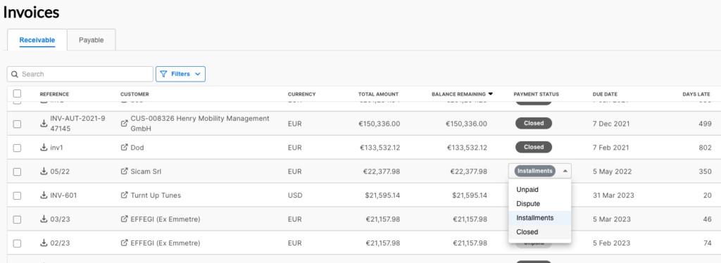721x263 pixels.
Task: Open external link icon for Henry Mobility Management
Action: 124,124
